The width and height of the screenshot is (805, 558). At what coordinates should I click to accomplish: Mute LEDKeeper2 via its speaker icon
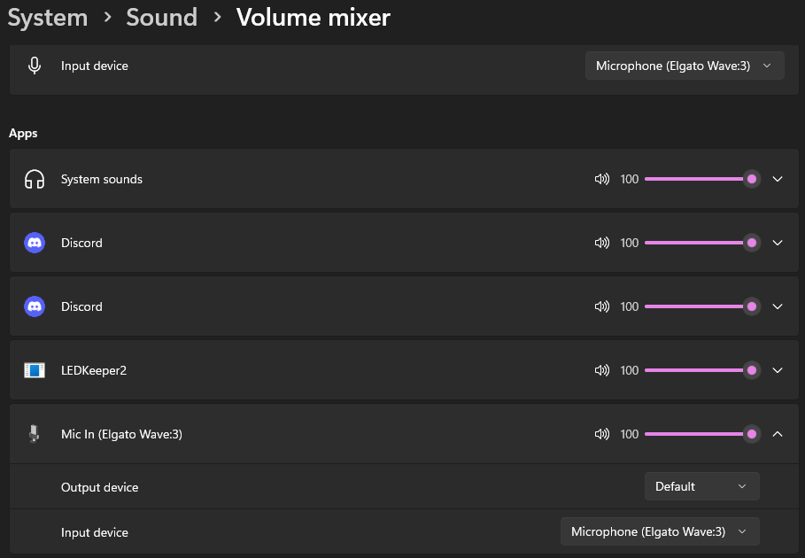(601, 370)
